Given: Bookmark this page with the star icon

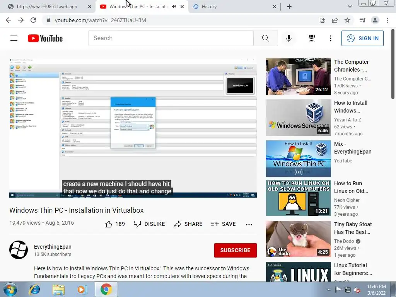Looking at the screenshot, I should pos(347,20).
